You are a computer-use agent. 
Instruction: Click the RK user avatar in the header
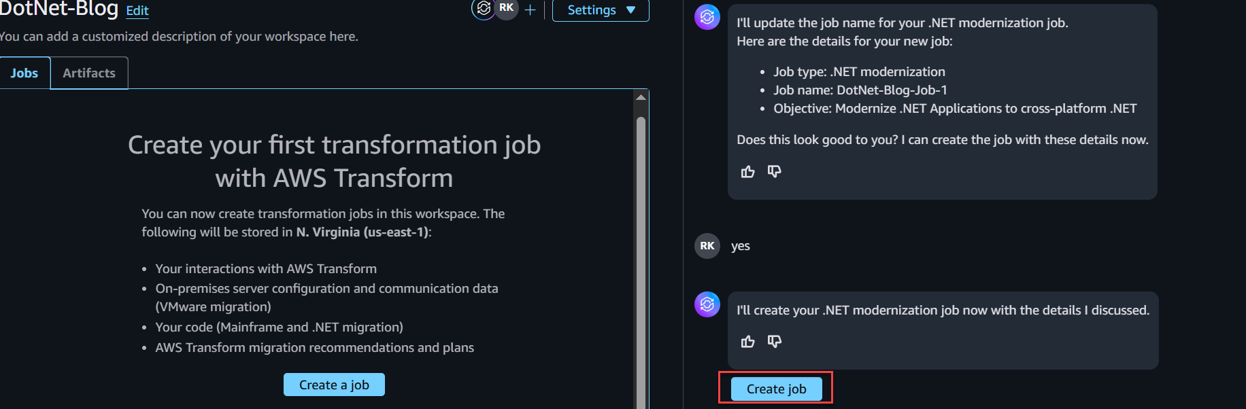click(x=507, y=8)
